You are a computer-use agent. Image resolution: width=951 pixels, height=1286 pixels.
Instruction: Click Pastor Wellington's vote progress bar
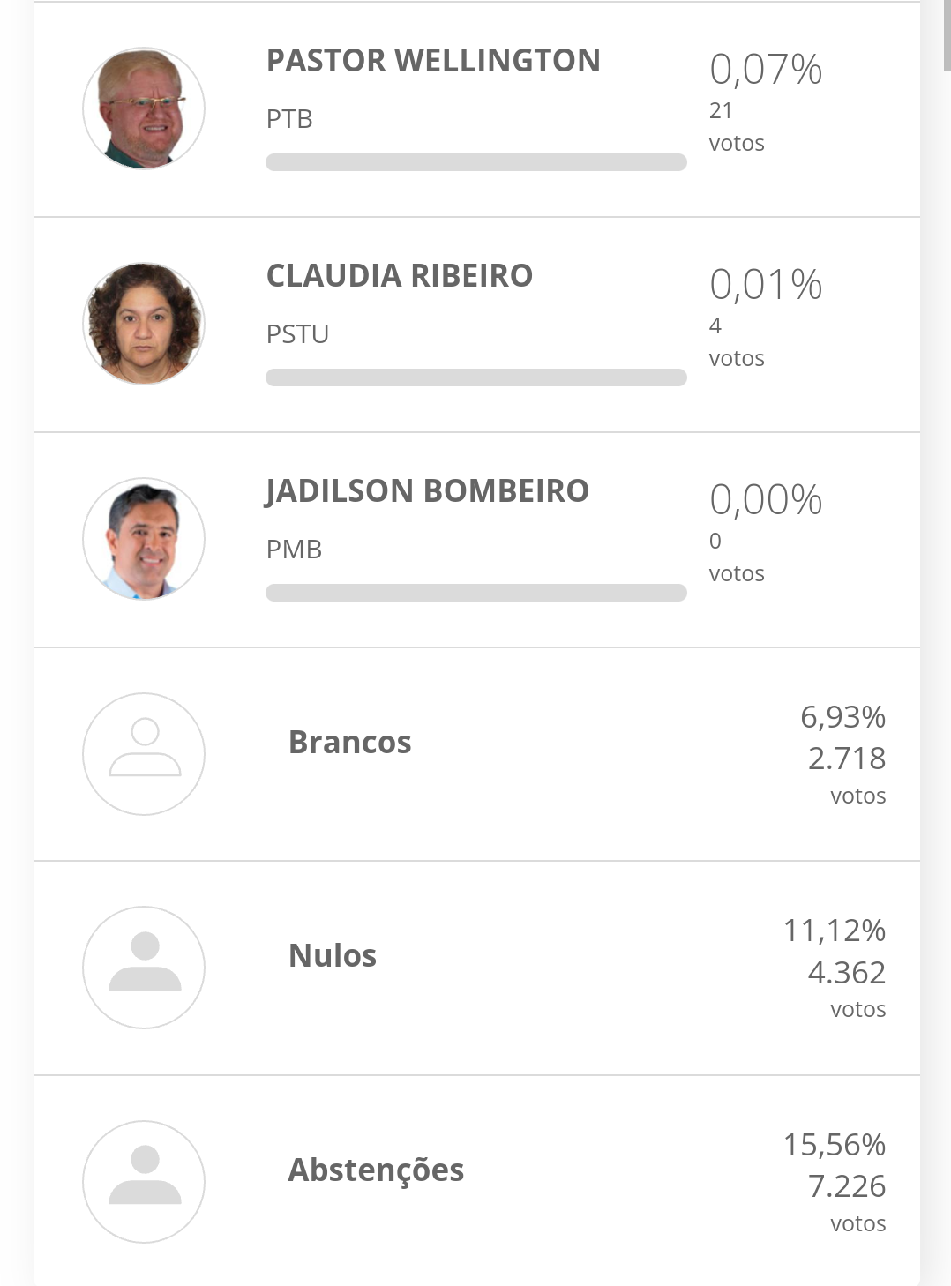click(x=476, y=162)
